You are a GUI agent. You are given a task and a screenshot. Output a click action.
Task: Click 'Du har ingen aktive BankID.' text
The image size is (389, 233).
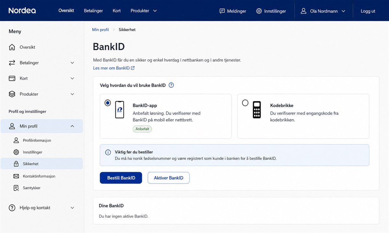click(x=124, y=216)
